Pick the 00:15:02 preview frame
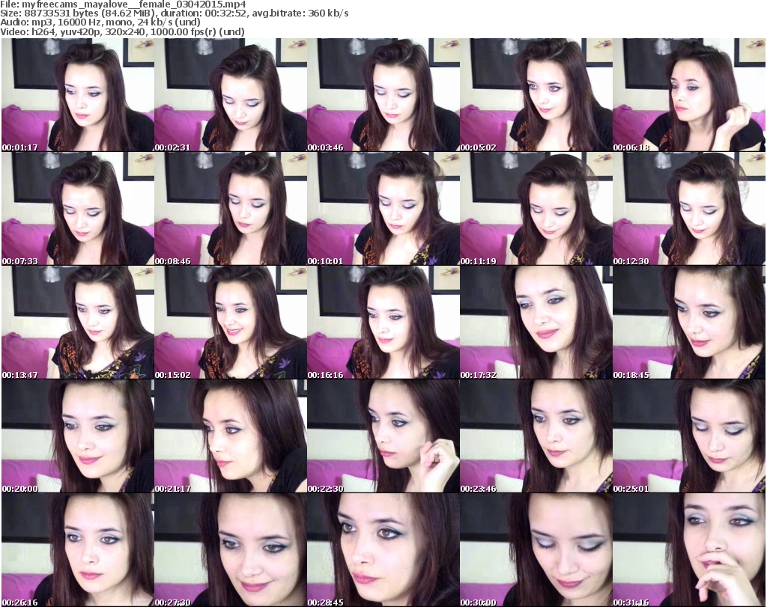The image size is (767, 607). [x=231, y=323]
